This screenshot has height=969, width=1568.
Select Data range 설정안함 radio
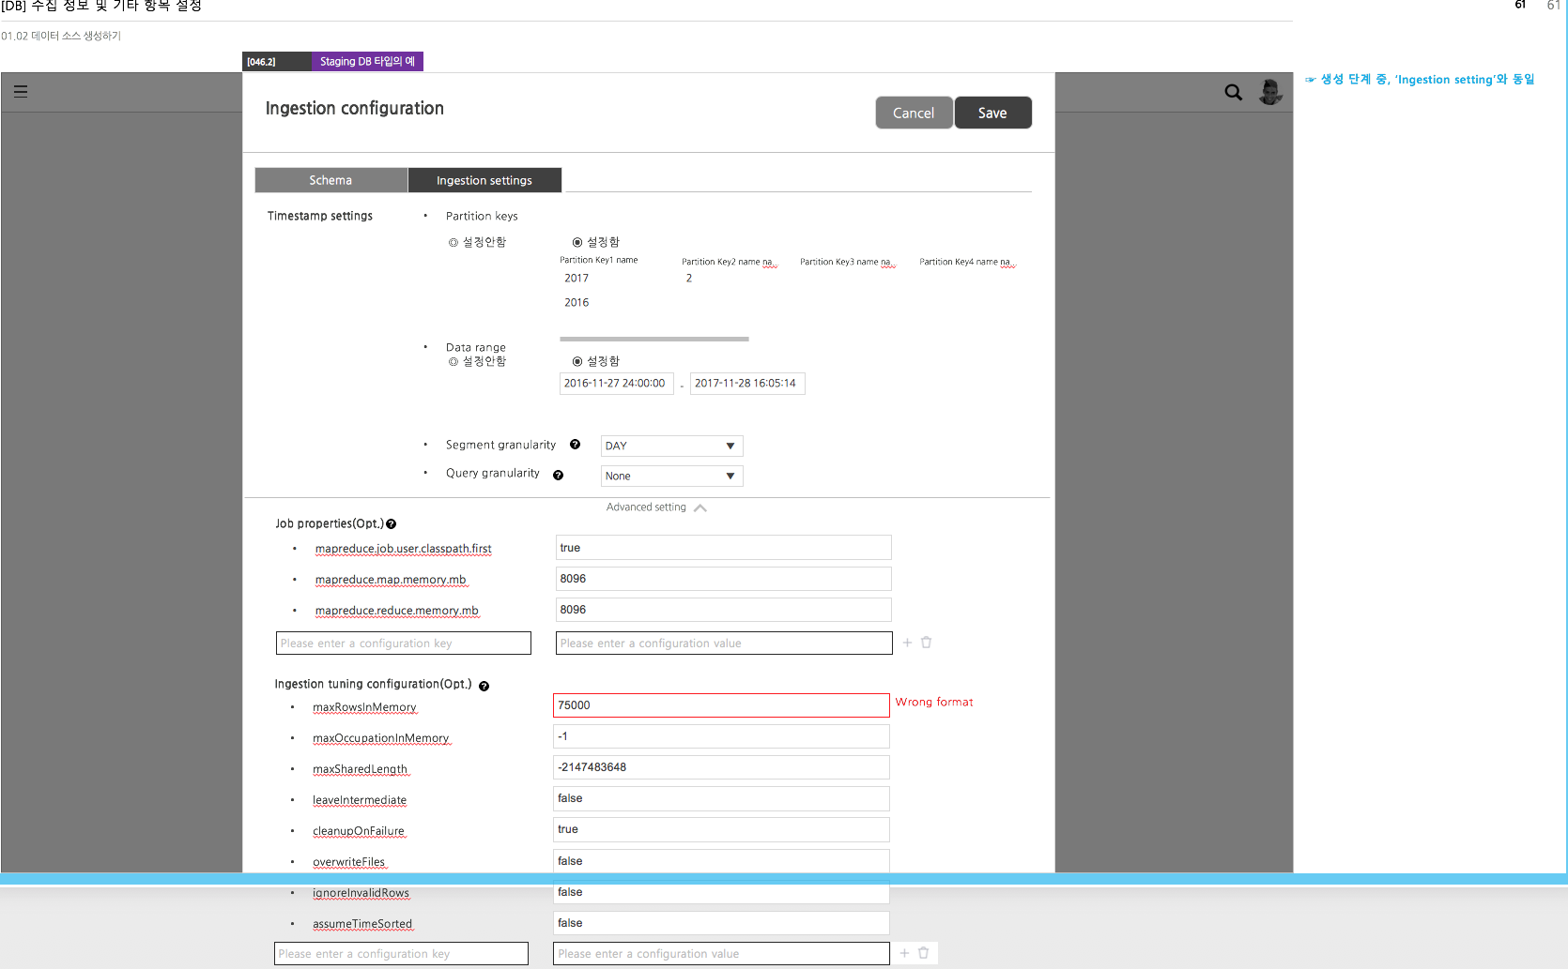click(x=453, y=361)
